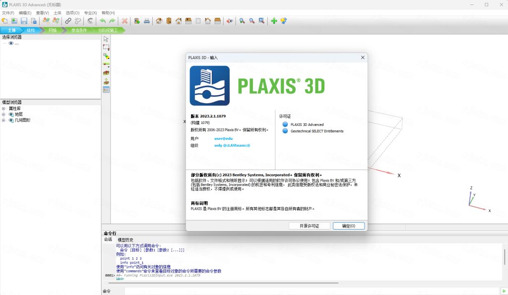This screenshot has width=508, height=295.
Task: Click the circular C refresh icon
Action: coord(90,21)
